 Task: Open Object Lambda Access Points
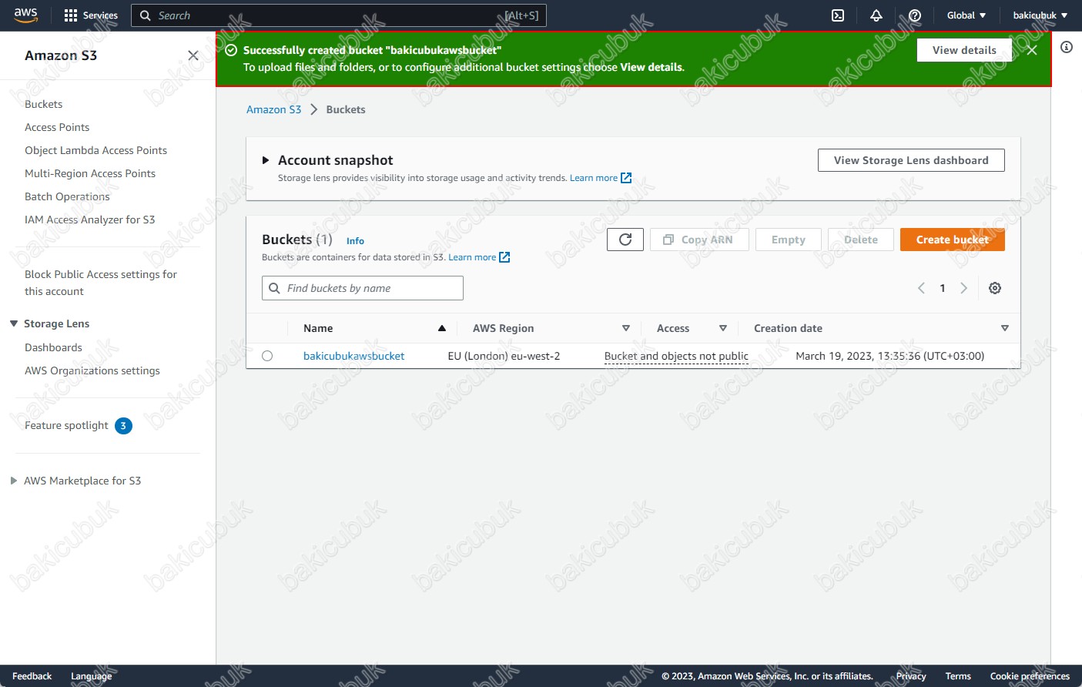[95, 150]
